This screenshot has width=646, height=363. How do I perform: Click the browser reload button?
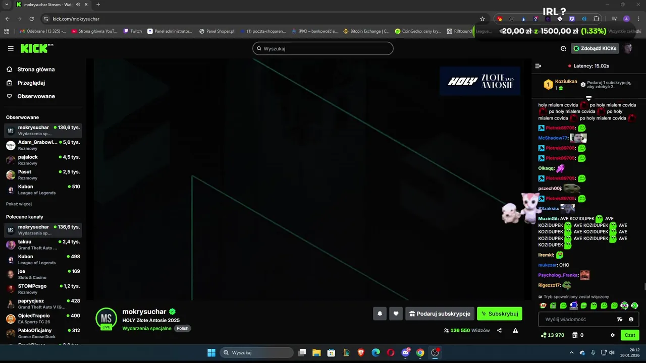pyautogui.click(x=31, y=19)
